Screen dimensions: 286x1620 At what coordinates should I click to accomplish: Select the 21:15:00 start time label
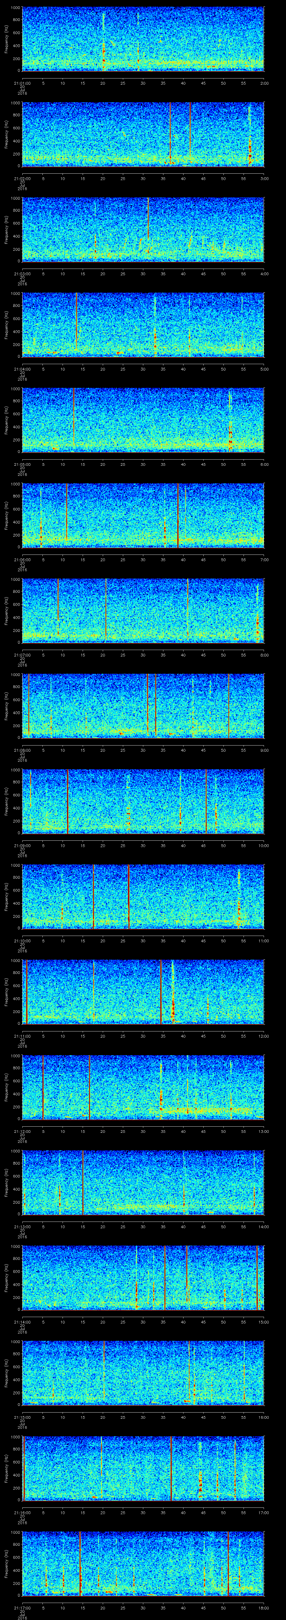22,1417
